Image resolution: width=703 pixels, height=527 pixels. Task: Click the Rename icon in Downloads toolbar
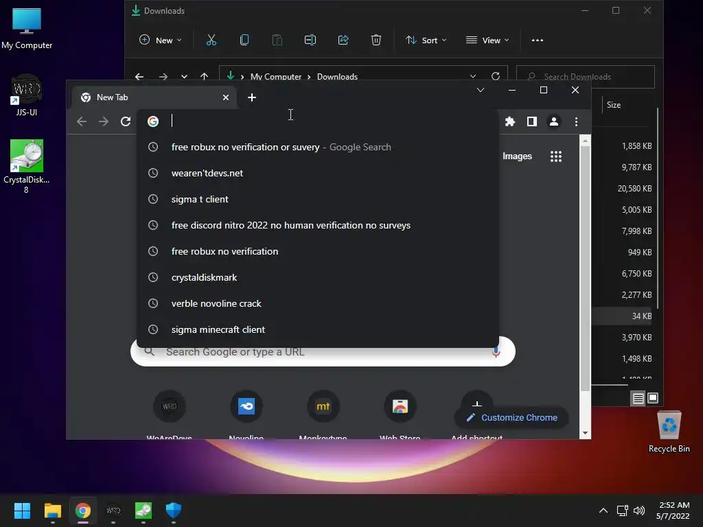pyautogui.click(x=310, y=40)
